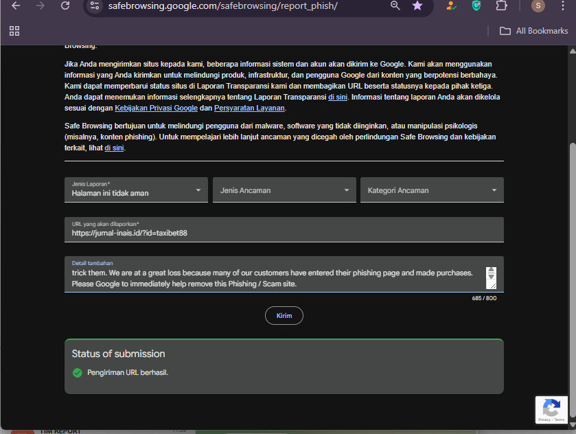Open the Laporan Transparansi 'di sini' link
Screen dimensions: 576x434
click(x=338, y=97)
